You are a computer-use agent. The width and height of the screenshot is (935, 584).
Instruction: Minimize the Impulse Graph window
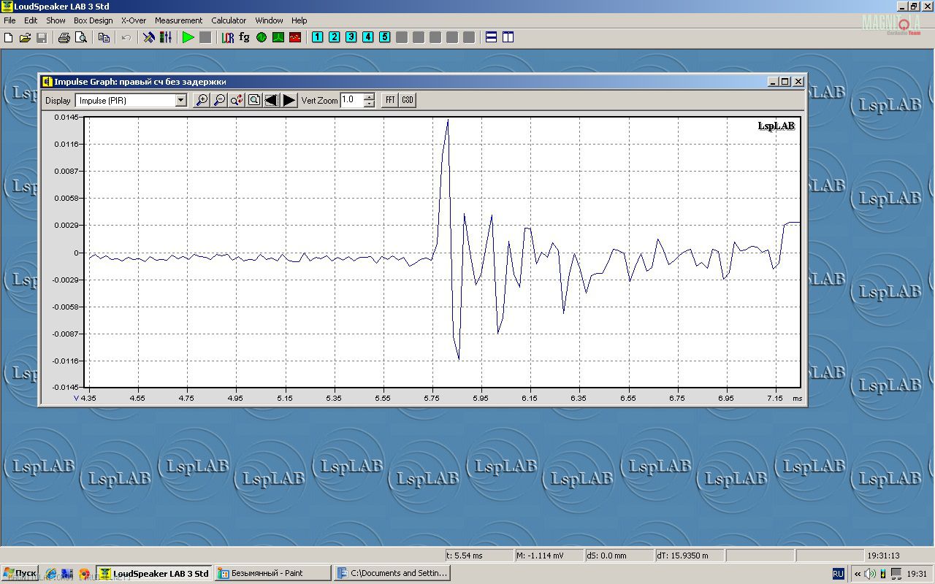(773, 82)
